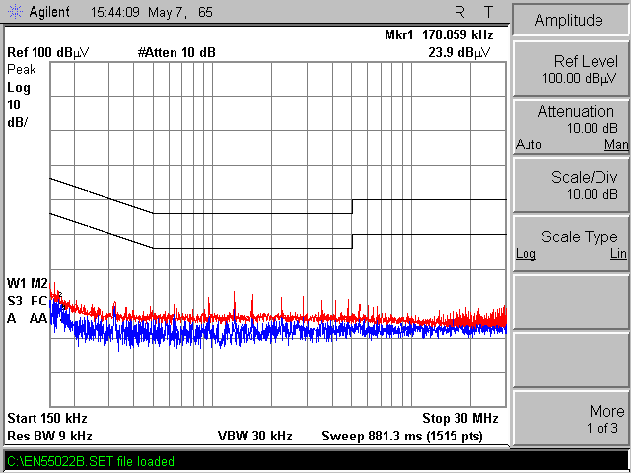Set Attenuation to Man
The height and width of the screenshot is (473, 631).
[615, 145]
